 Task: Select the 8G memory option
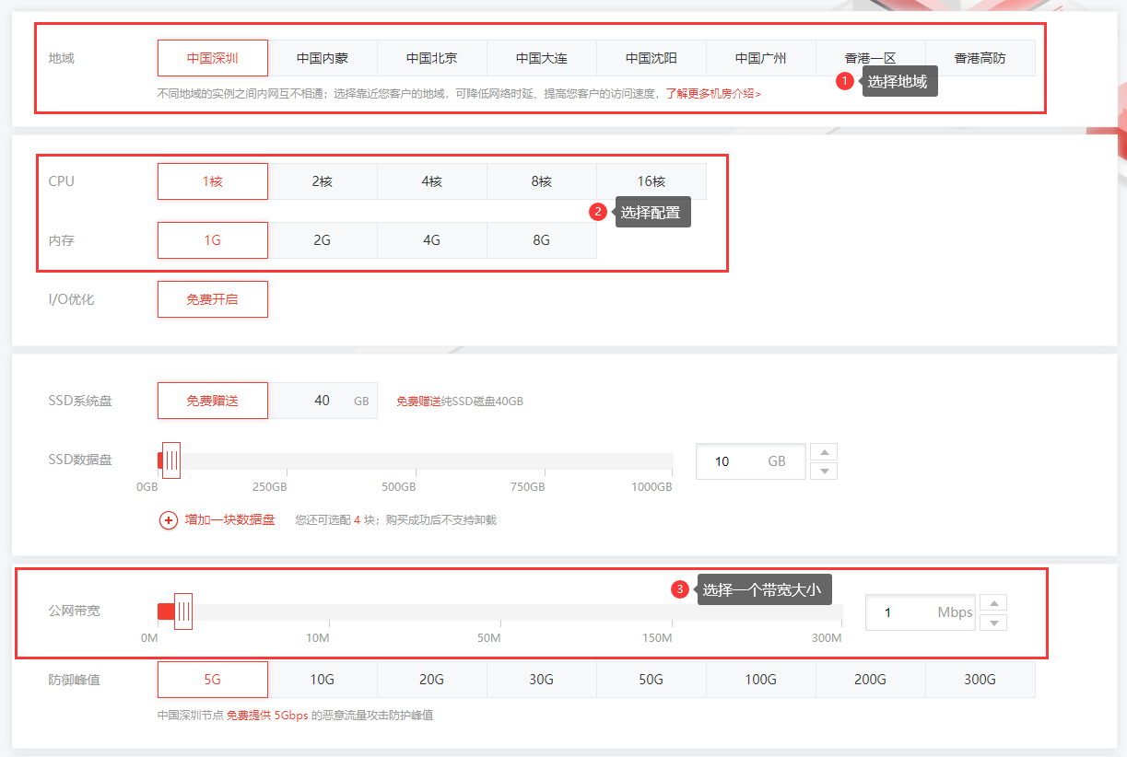542,239
